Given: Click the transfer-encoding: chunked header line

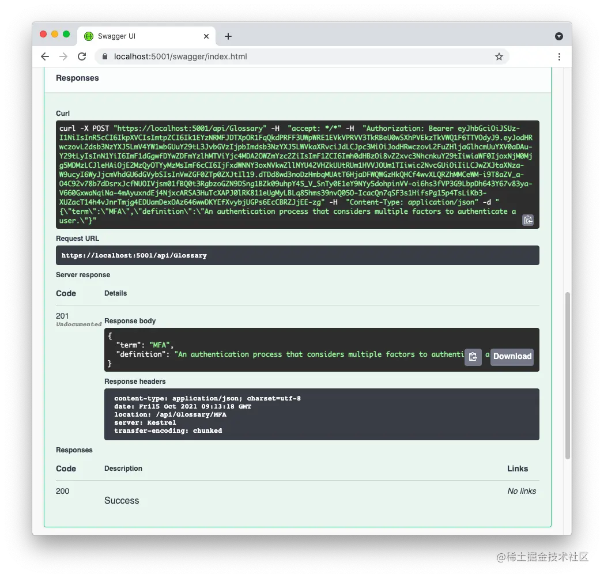Looking at the screenshot, I should 168,431.
